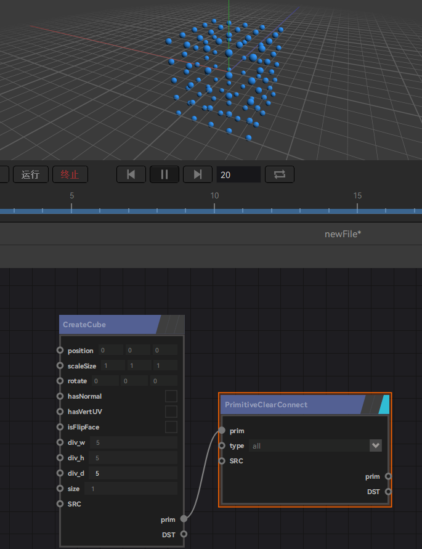Enable the hasVertUV checkbox
The image size is (422, 549).
171,412
